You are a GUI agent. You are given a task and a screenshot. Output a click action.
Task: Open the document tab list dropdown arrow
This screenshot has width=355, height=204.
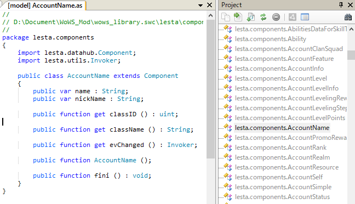click(x=201, y=5)
